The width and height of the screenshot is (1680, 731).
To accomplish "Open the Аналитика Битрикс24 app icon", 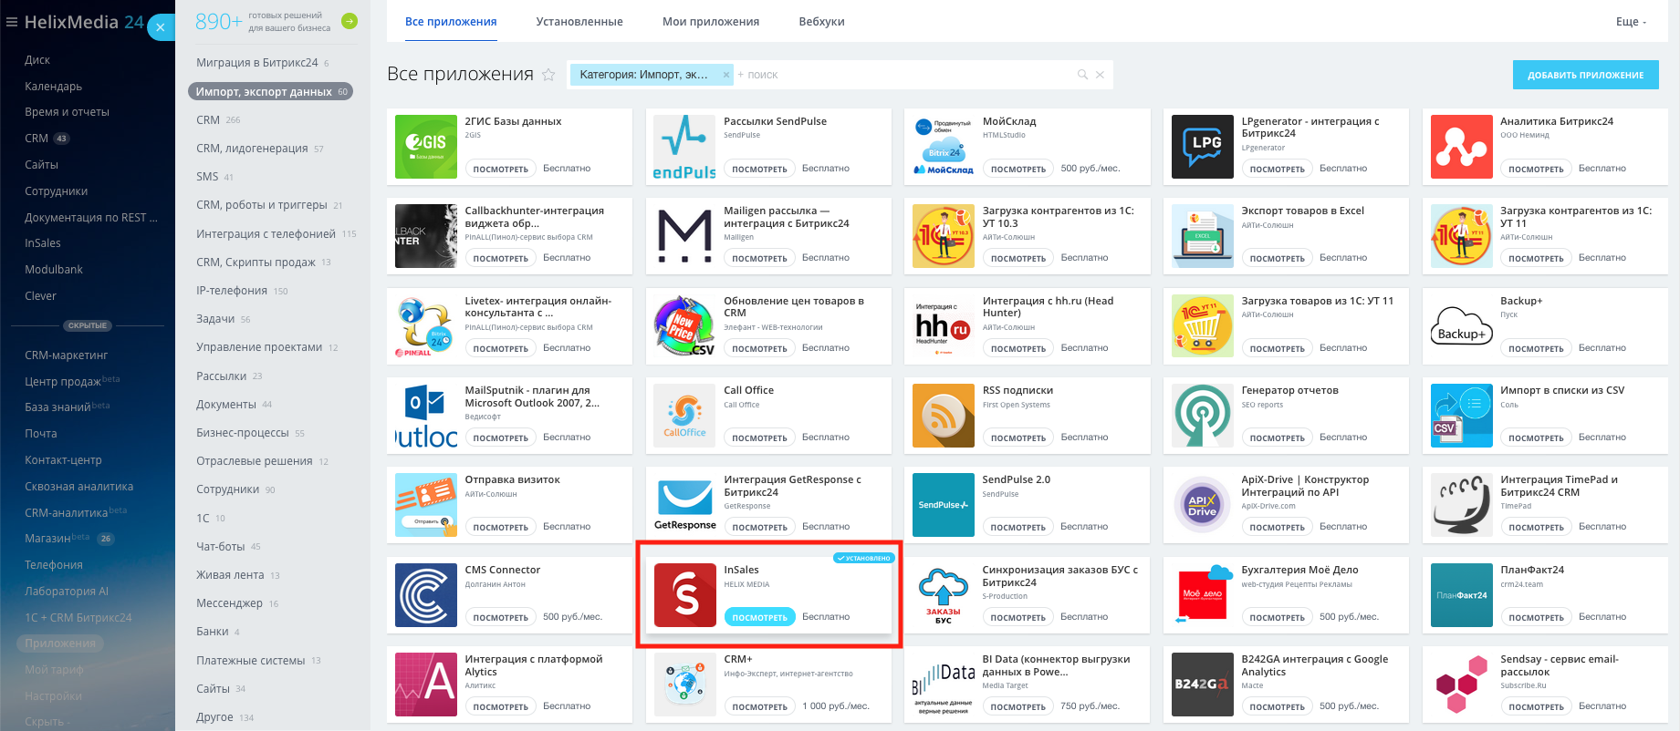I will coord(1462,147).
